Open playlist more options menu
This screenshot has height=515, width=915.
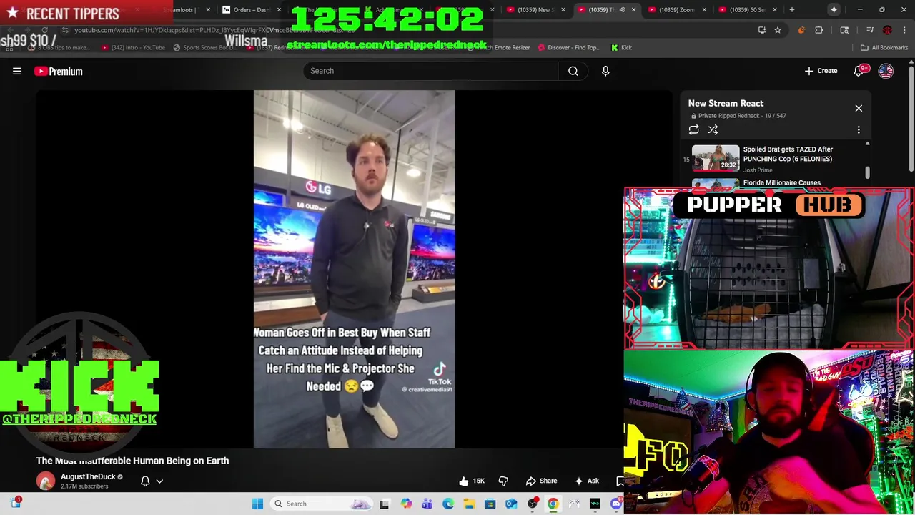click(859, 129)
